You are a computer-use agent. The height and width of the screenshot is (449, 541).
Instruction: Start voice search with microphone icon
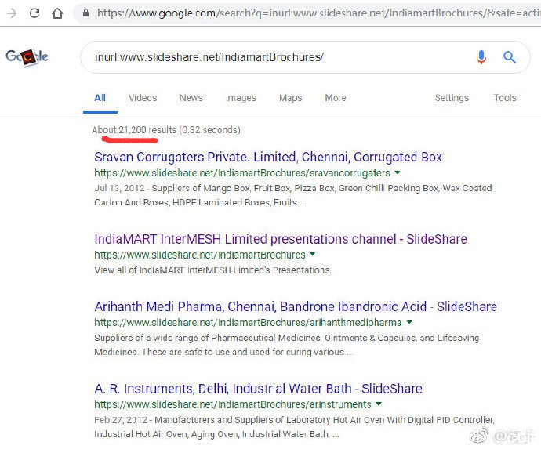[x=481, y=57]
